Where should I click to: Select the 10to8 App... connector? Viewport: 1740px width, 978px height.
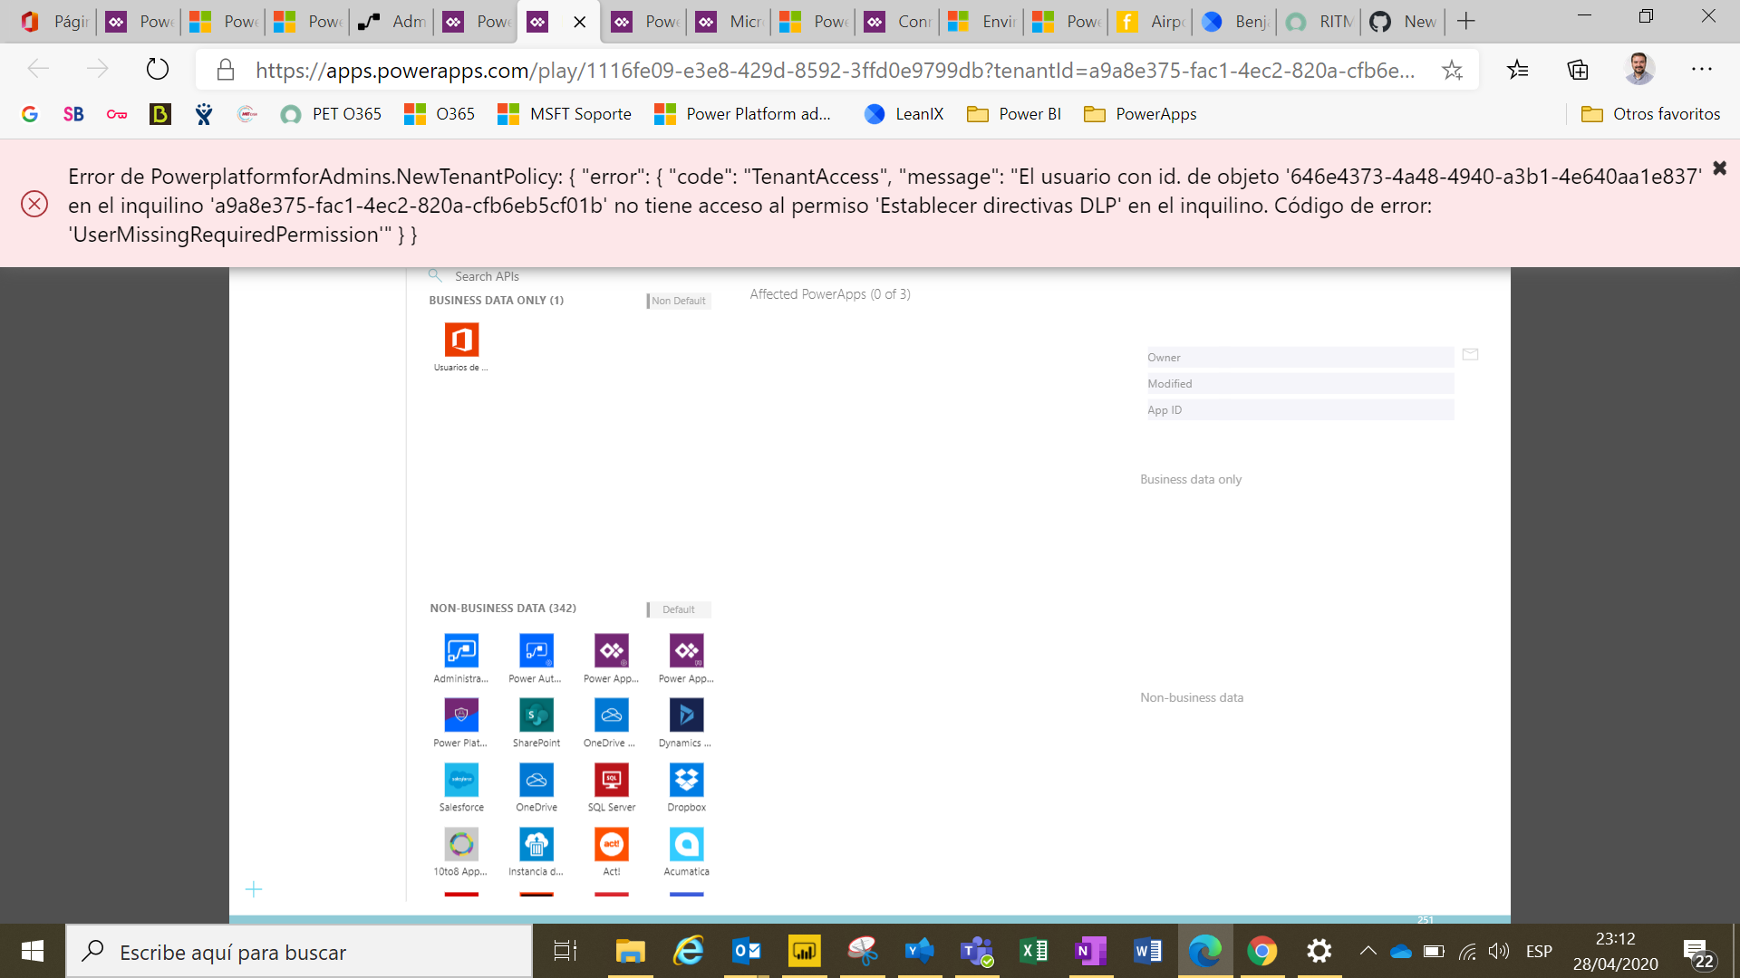(461, 844)
